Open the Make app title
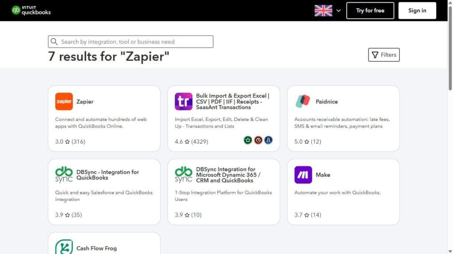The image size is (453, 254). point(322,175)
